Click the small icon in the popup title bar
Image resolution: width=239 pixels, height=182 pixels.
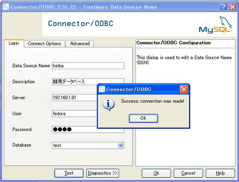102,89
